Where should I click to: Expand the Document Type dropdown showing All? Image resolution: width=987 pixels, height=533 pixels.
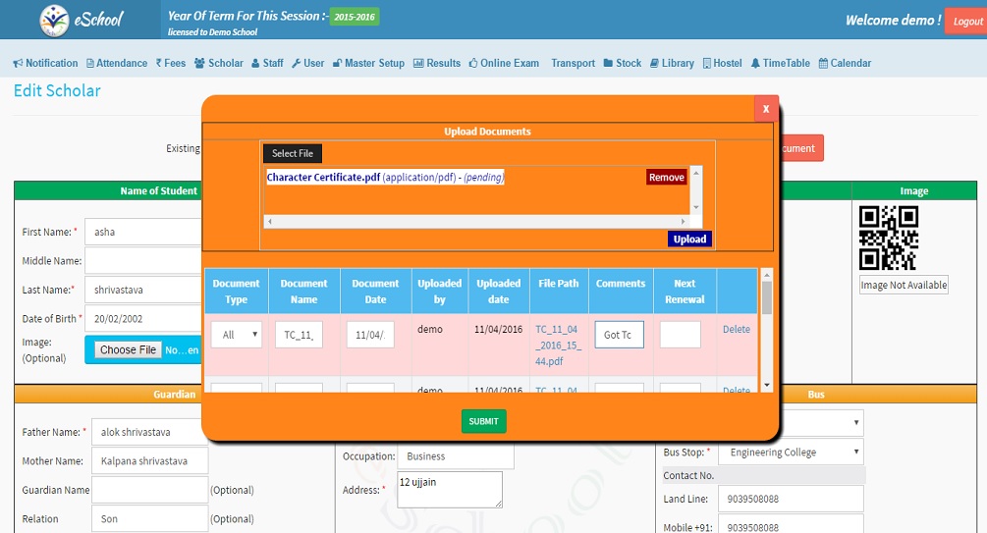tap(237, 335)
